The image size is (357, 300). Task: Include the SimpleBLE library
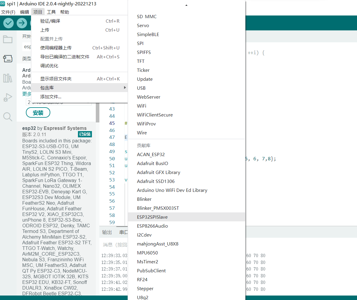click(x=187, y=35)
